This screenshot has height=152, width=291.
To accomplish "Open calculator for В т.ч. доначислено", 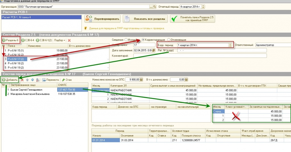I will (x=186, y=80).
